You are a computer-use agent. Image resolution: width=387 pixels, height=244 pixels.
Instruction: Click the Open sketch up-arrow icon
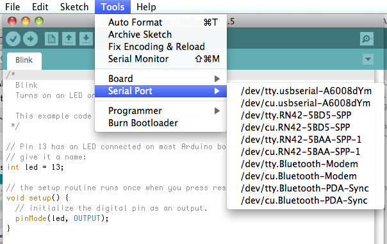pyautogui.click(x=69, y=38)
